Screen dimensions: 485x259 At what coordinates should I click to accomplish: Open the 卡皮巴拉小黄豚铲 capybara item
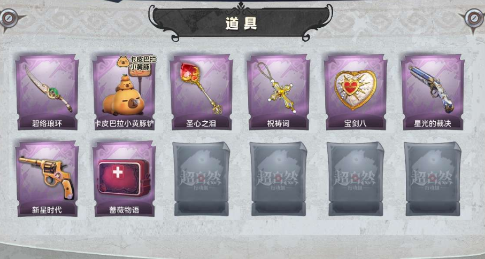coord(124,92)
